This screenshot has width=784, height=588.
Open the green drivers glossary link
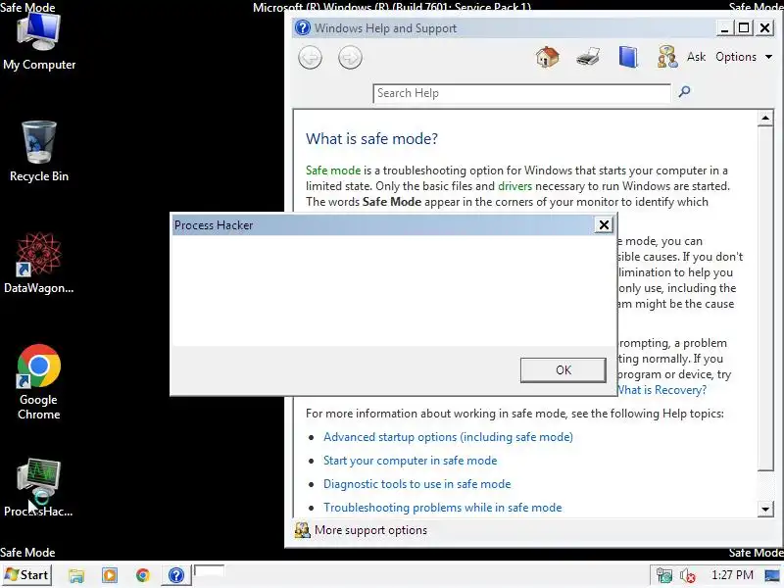(x=515, y=186)
